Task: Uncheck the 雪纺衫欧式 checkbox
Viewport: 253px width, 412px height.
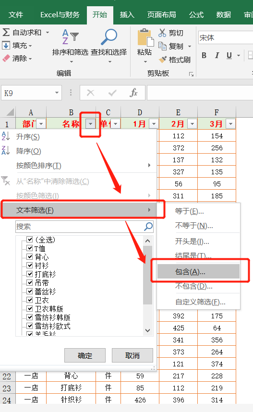Action: 30,326
